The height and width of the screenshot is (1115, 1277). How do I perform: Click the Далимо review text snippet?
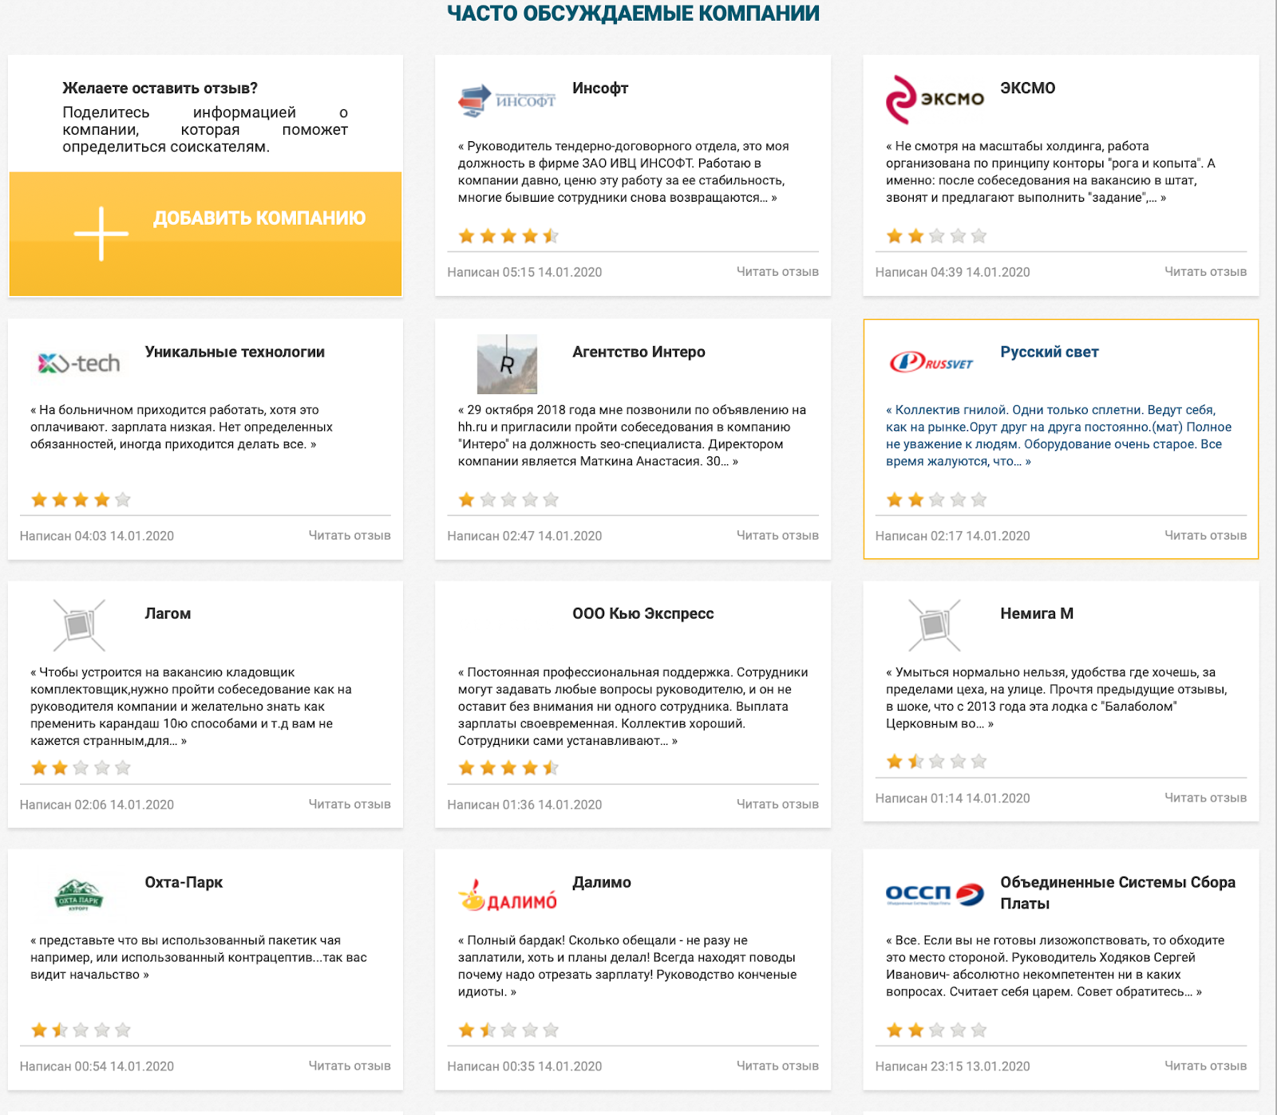click(x=627, y=966)
